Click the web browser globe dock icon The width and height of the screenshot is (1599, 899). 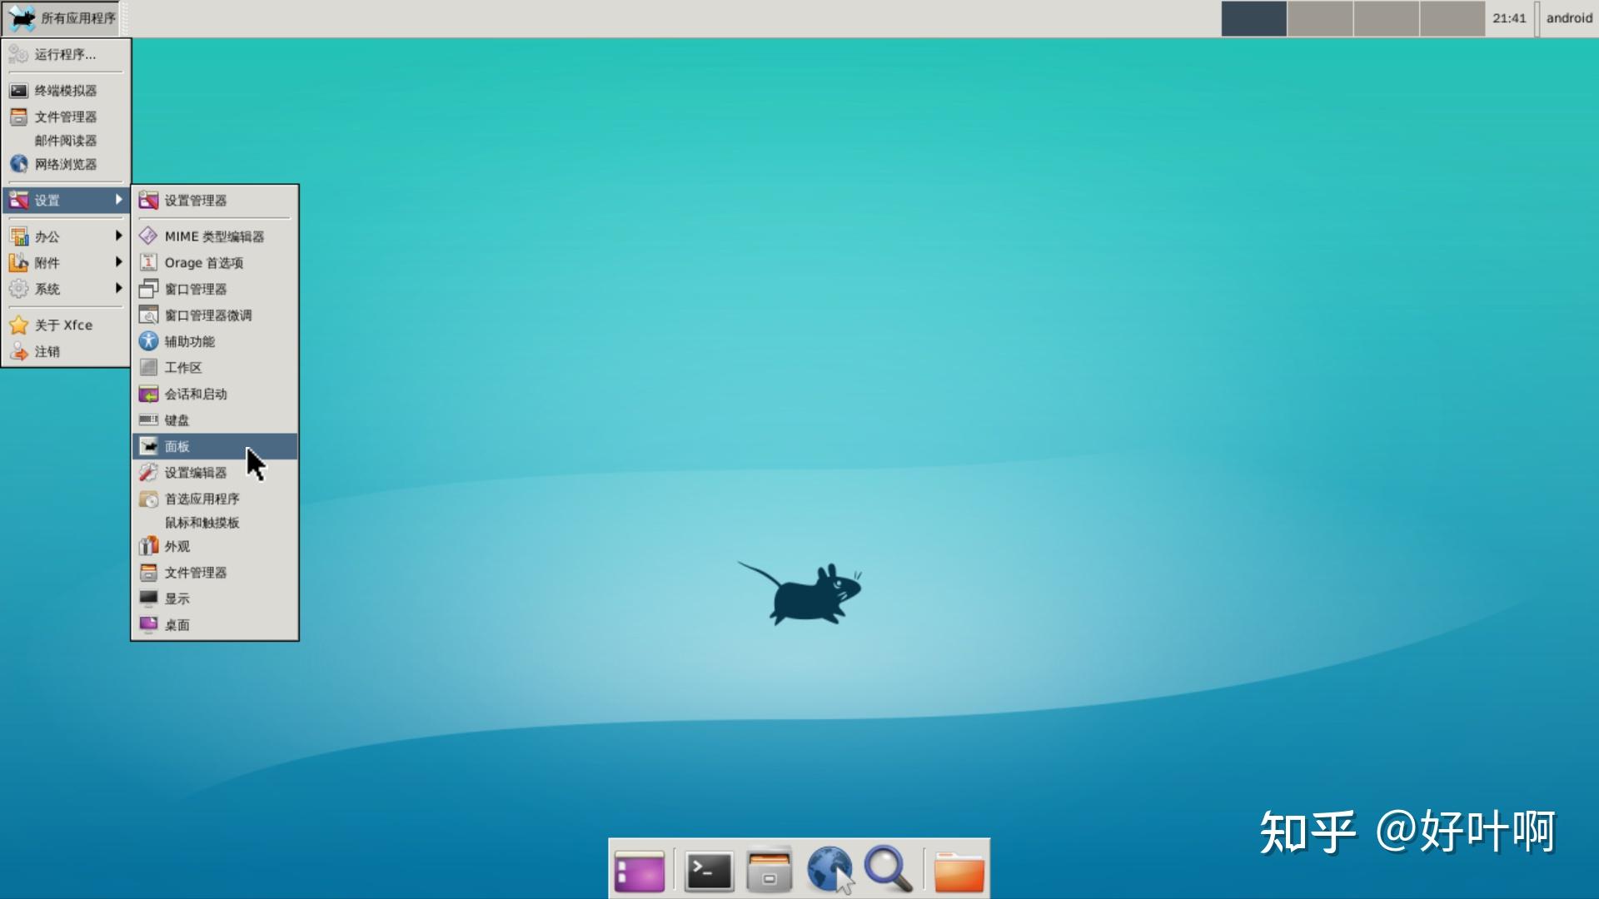pyautogui.click(x=829, y=870)
